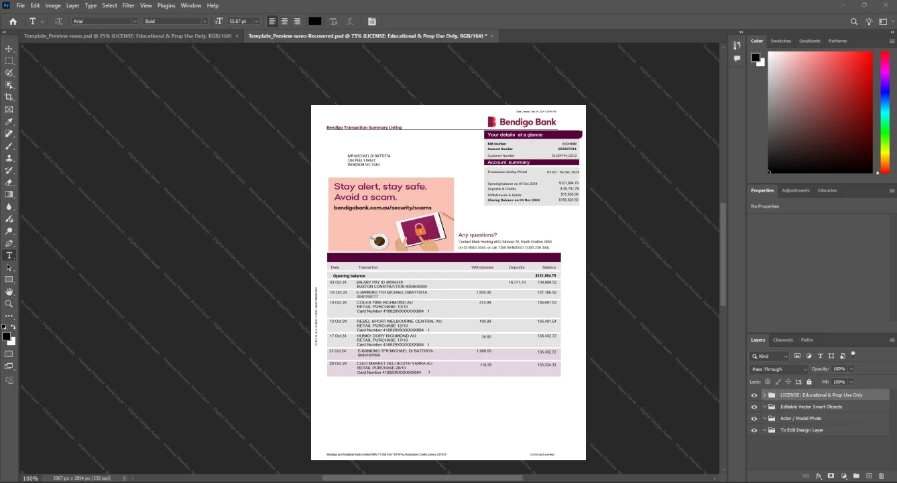Select the Pen tool
Viewport: 897px width, 483px height.
click(9, 243)
